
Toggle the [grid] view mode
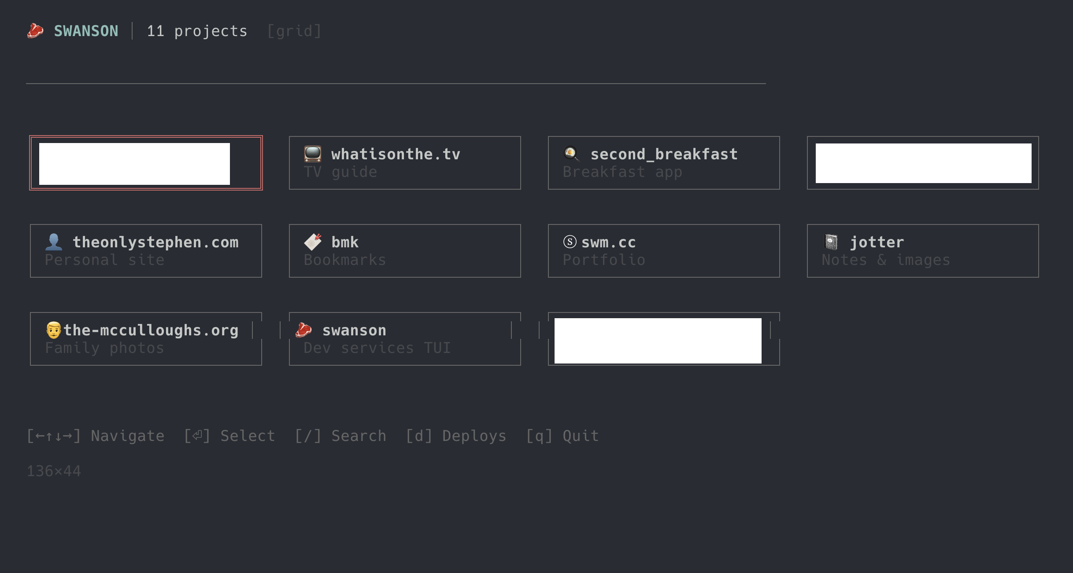(294, 30)
